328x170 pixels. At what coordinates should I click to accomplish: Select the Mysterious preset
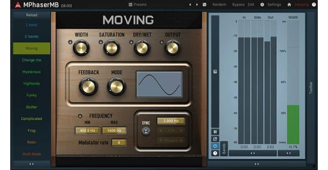coord(32,72)
